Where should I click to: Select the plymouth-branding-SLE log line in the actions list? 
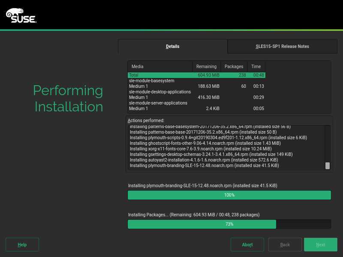point(205,166)
